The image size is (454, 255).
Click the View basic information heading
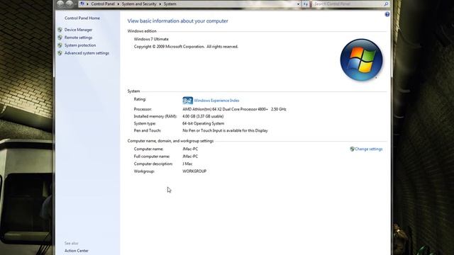178,21
